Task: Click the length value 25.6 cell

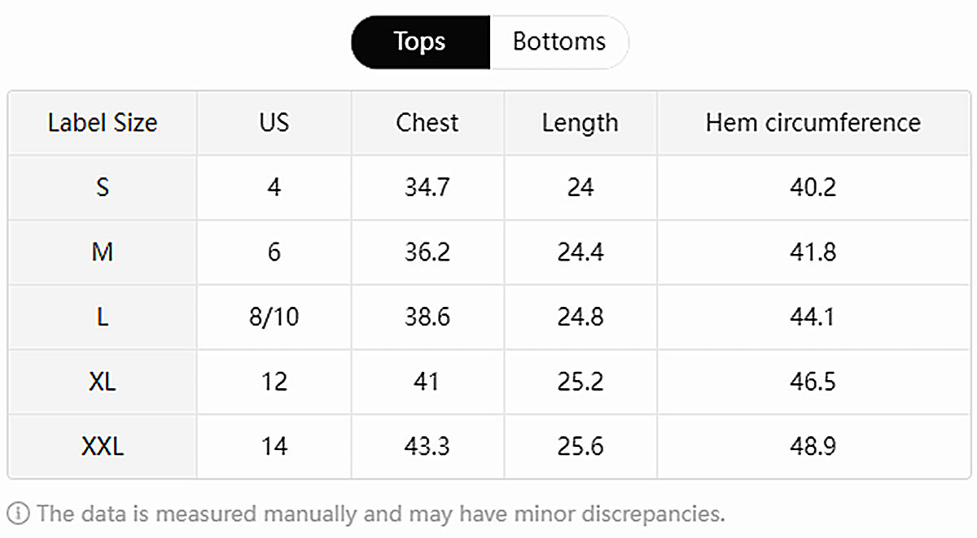Action: (x=580, y=446)
